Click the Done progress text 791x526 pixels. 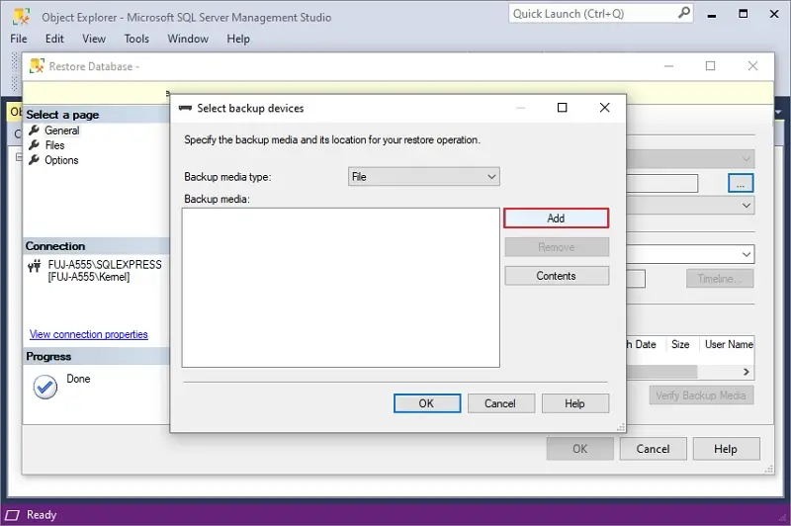pos(79,379)
